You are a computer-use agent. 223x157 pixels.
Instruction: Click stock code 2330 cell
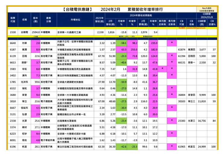coord(13,32)
